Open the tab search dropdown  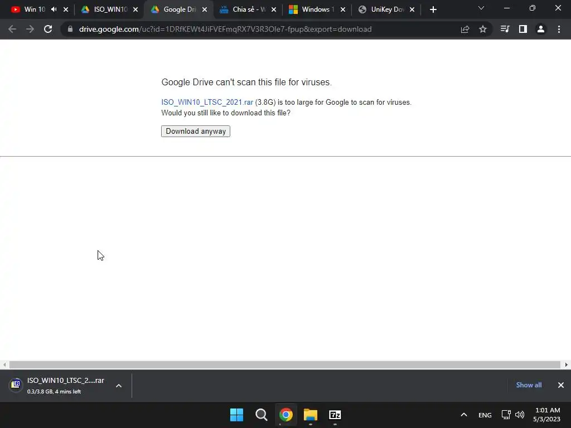(481, 8)
